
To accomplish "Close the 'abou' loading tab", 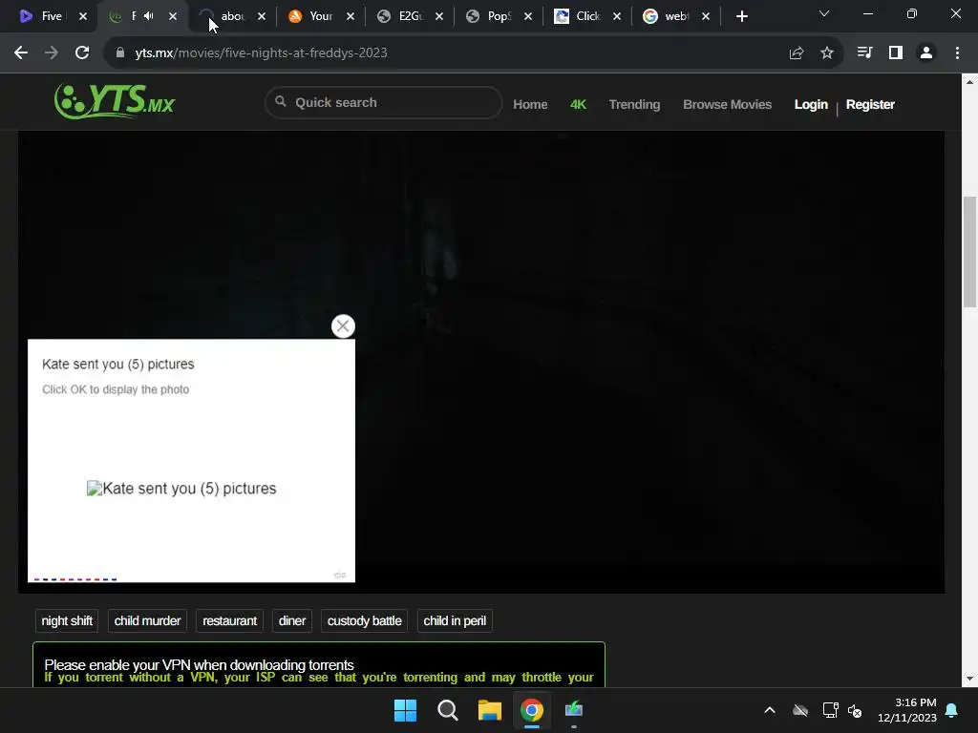I will tap(262, 17).
